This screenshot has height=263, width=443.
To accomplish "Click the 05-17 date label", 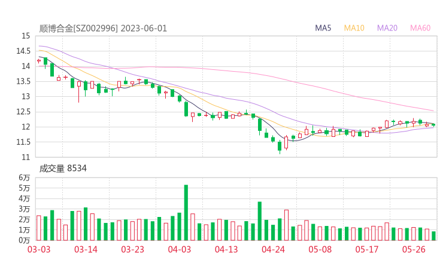I will tap(367, 249).
